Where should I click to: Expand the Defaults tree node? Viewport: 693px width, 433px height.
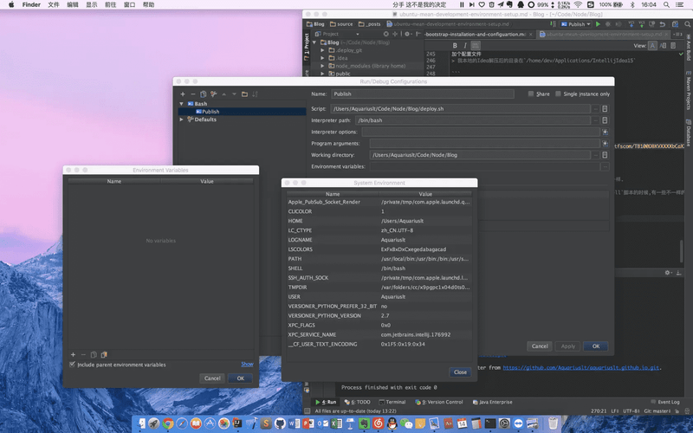click(x=182, y=120)
